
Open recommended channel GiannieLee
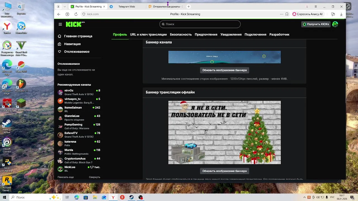click(x=79, y=118)
